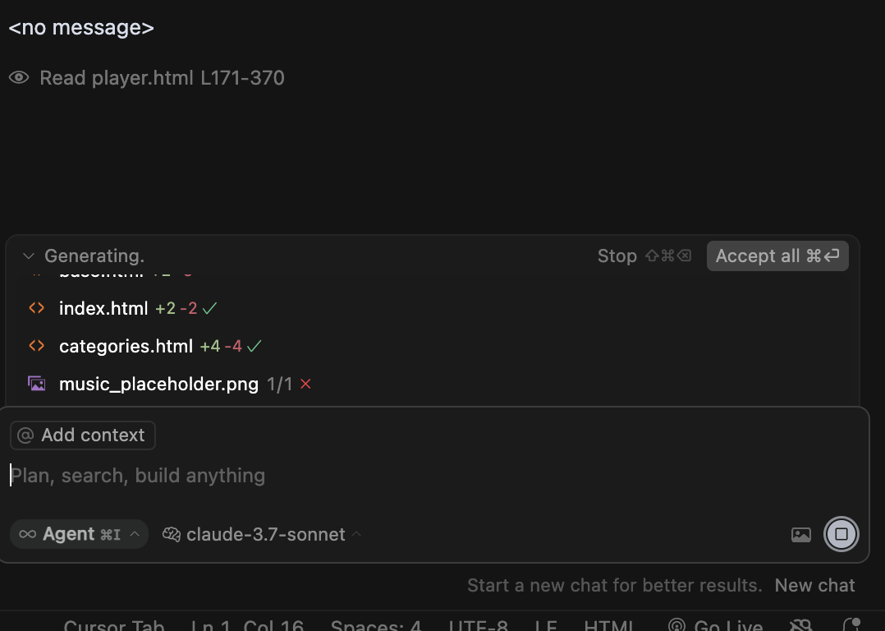Click Go Live in the status bar

coord(715,625)
